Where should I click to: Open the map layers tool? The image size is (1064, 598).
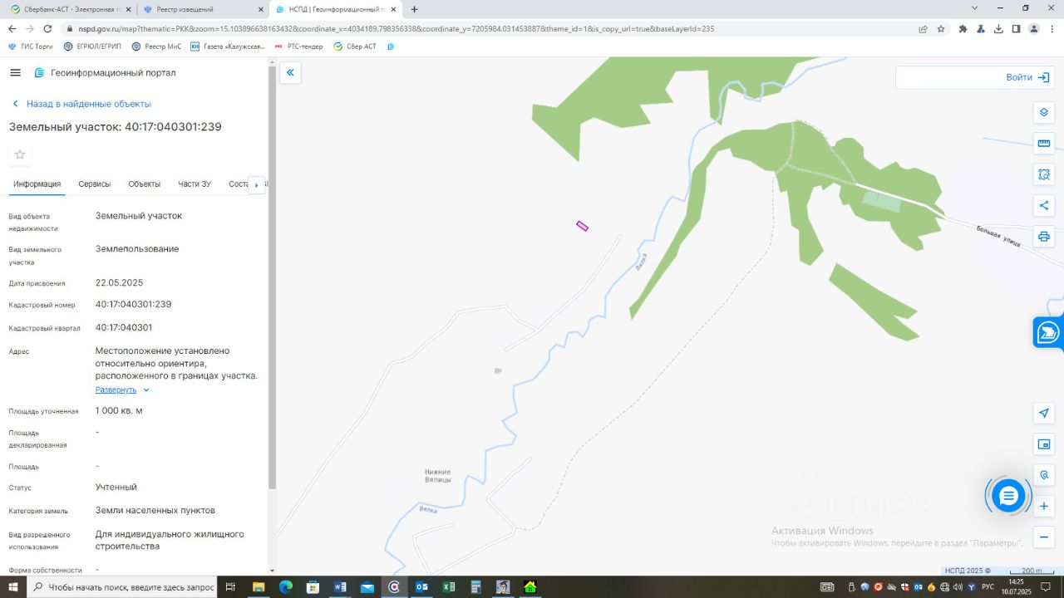1044,112
